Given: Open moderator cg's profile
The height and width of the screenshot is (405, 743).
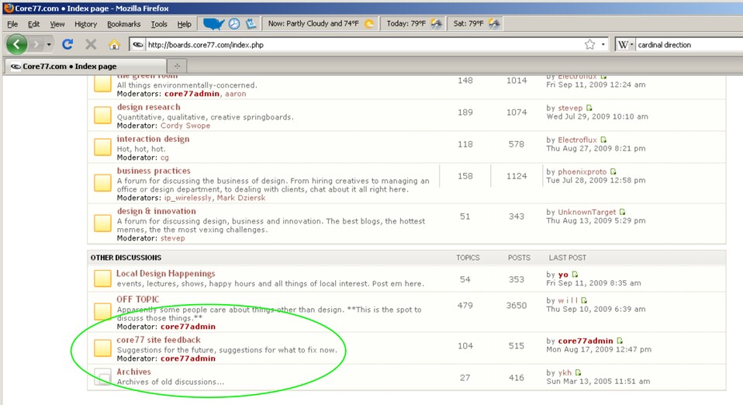Looking at the screenshot, I should [x=164, y=157].
